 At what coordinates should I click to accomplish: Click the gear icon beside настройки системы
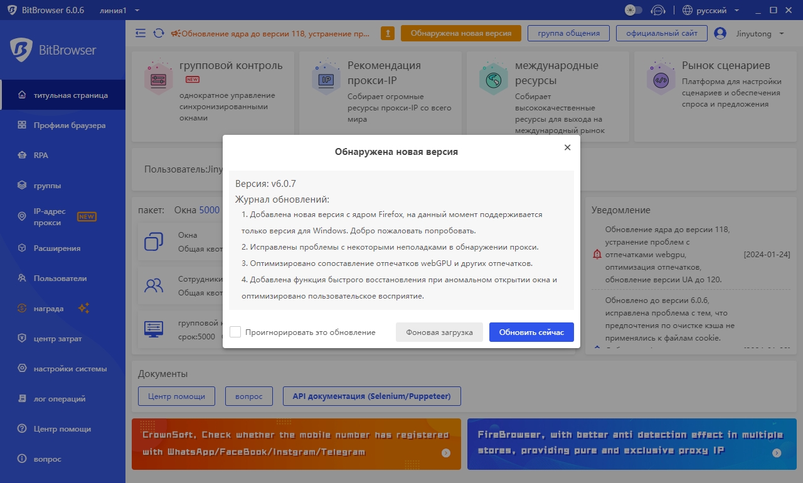point(22,369)
